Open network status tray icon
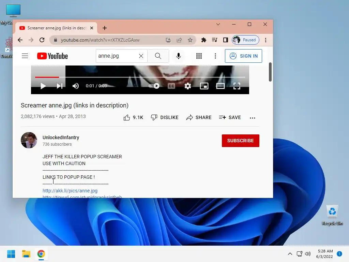 click(x=299, y=254)
